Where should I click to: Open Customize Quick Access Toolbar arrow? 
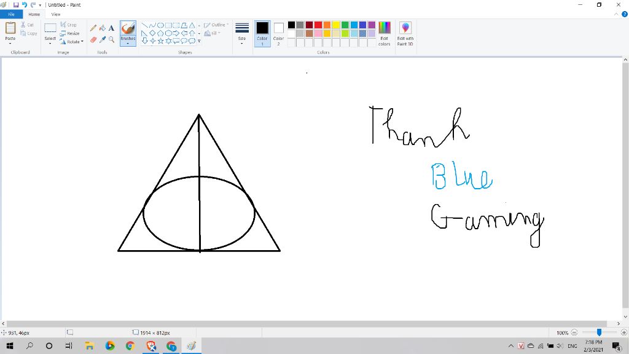click(x=40, y=5)
